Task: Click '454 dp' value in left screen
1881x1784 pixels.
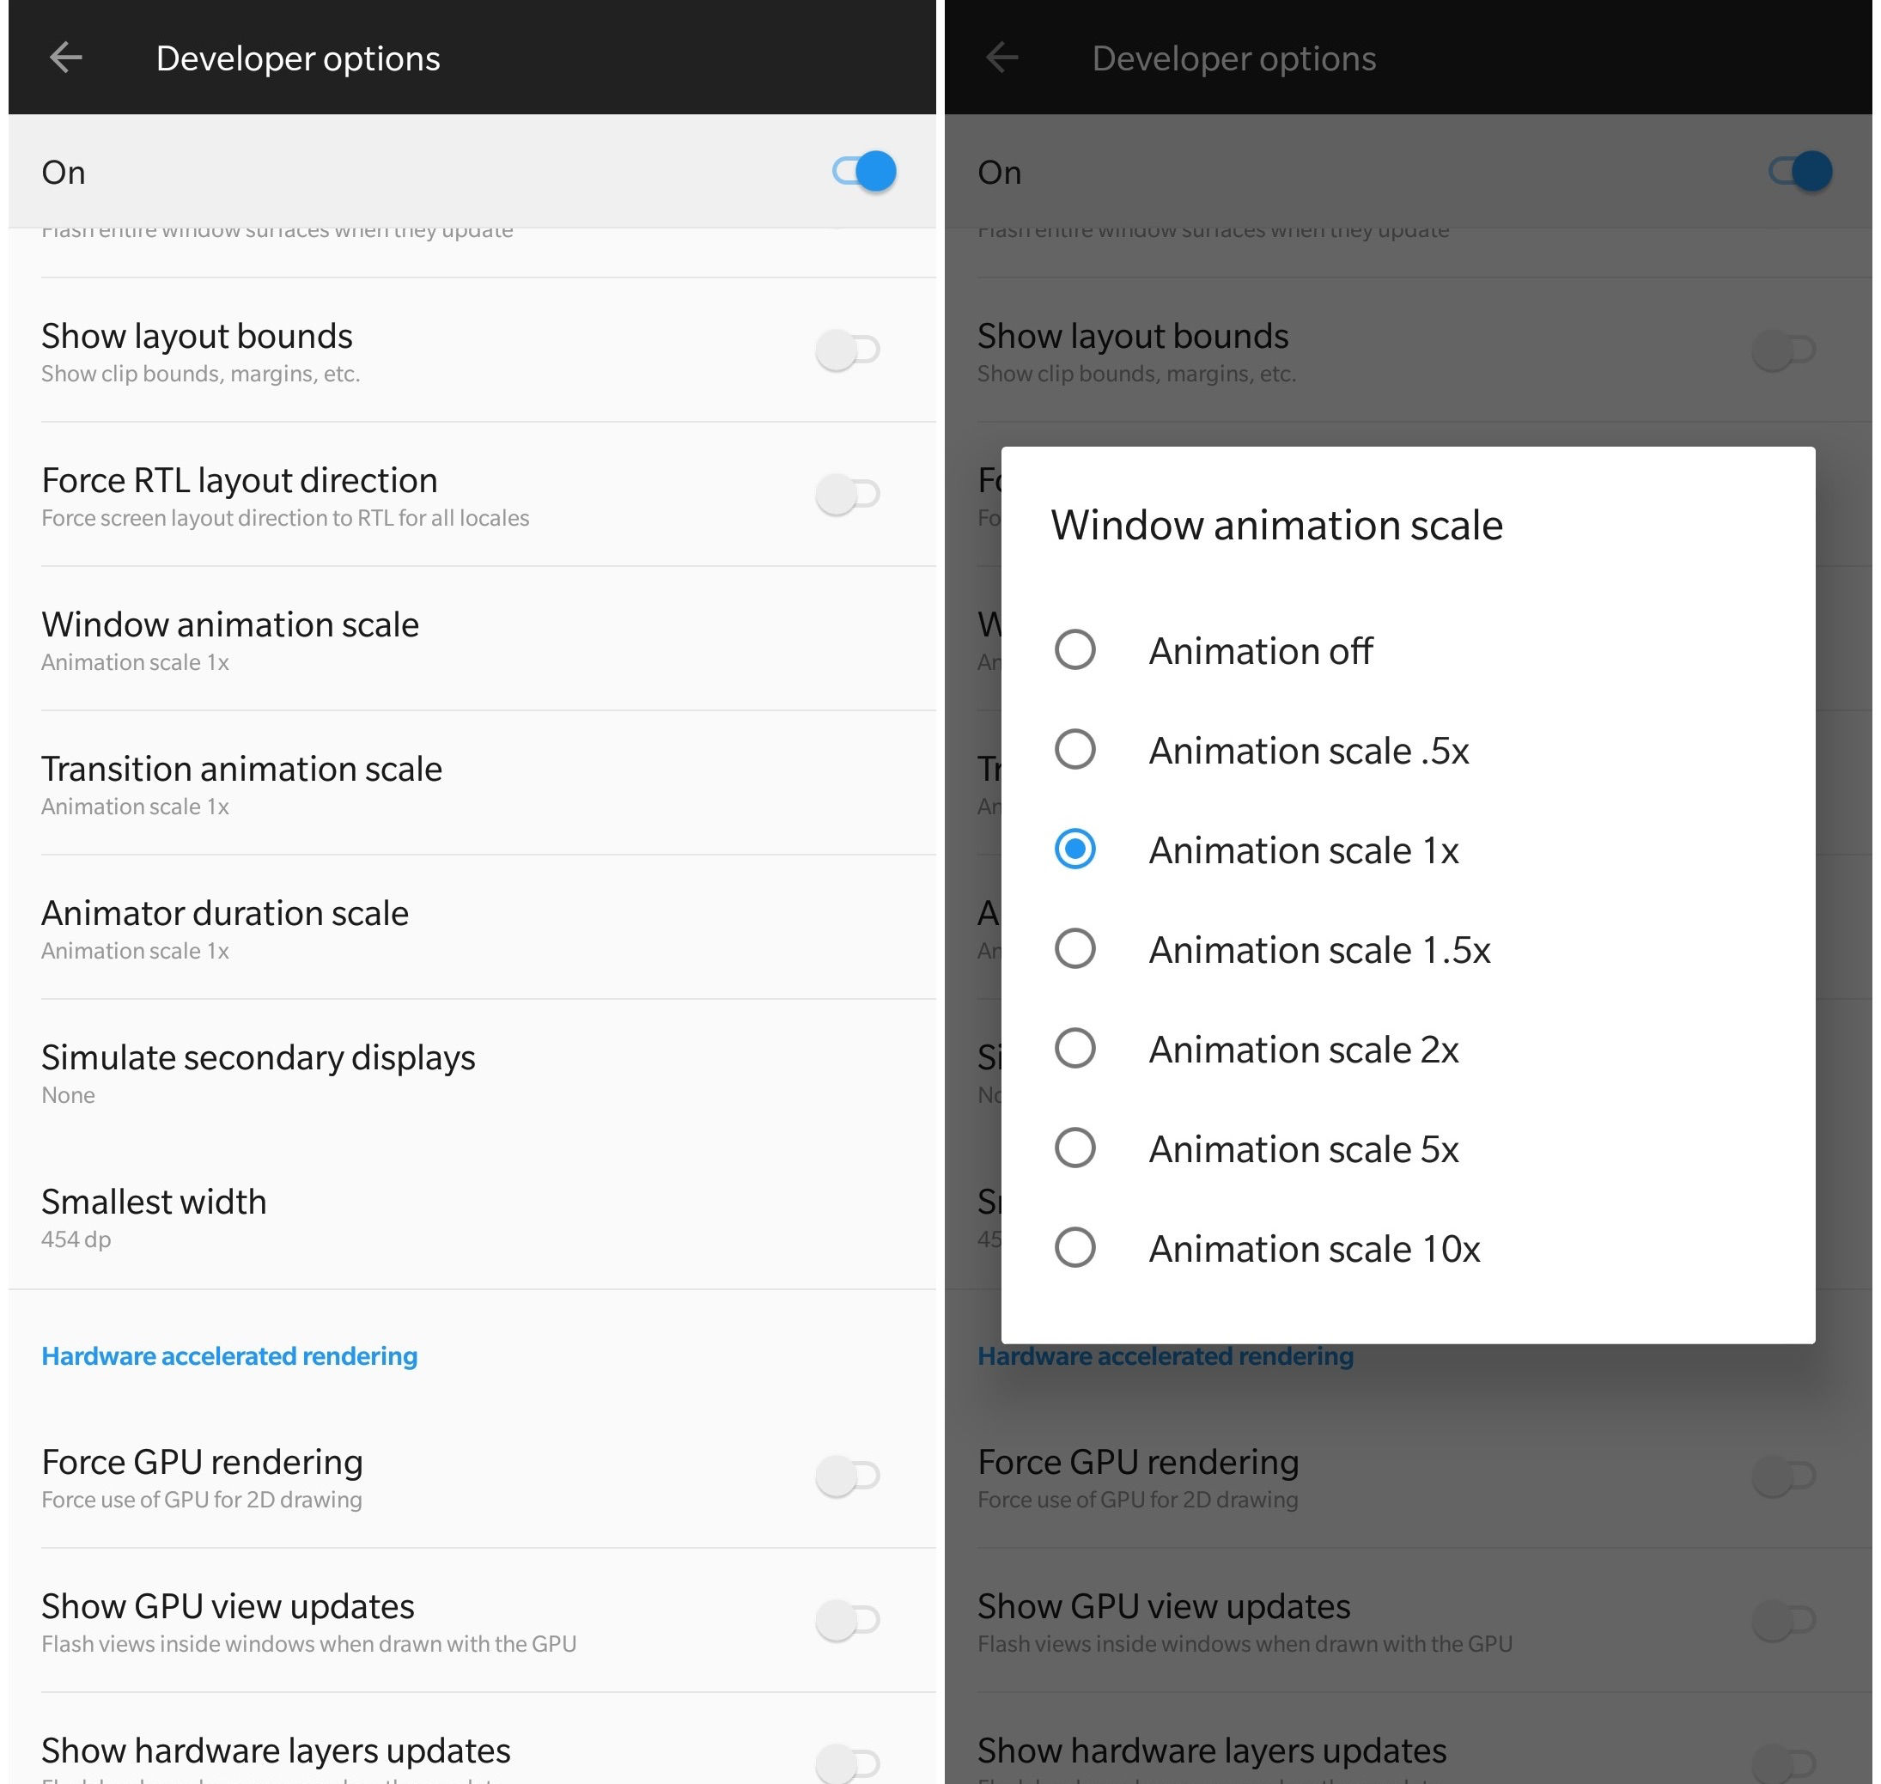Action: 76,1239
